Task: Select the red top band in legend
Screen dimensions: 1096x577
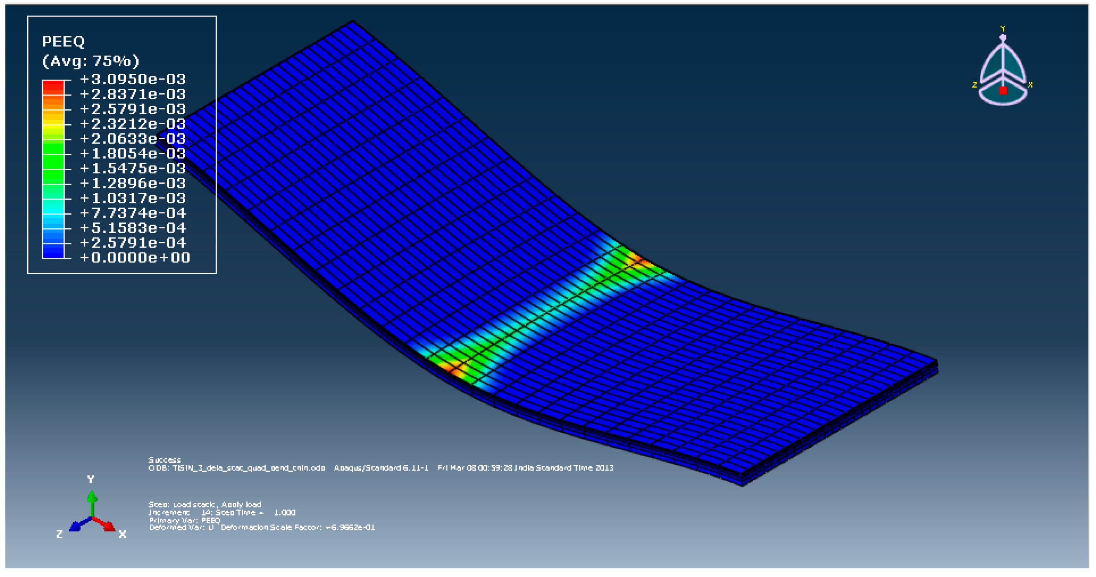Action: click(x=53, y=87)
